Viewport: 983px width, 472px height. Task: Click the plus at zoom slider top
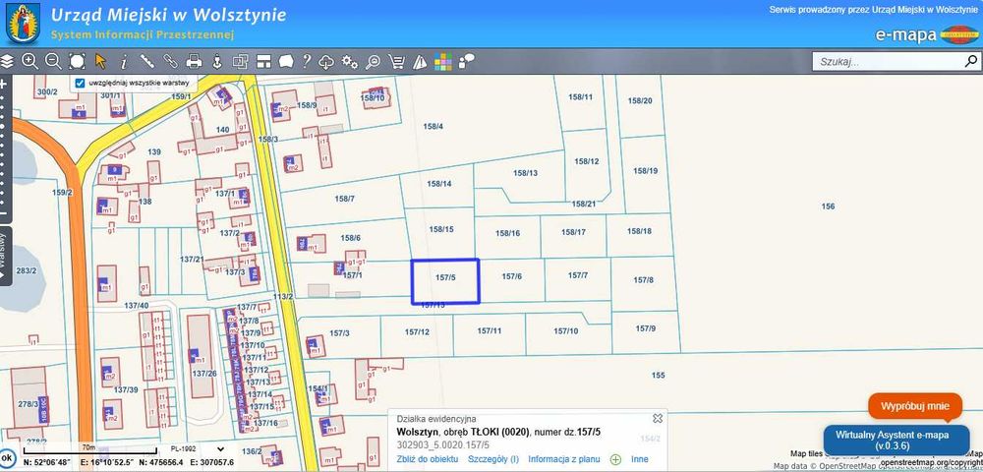[4, 83]
